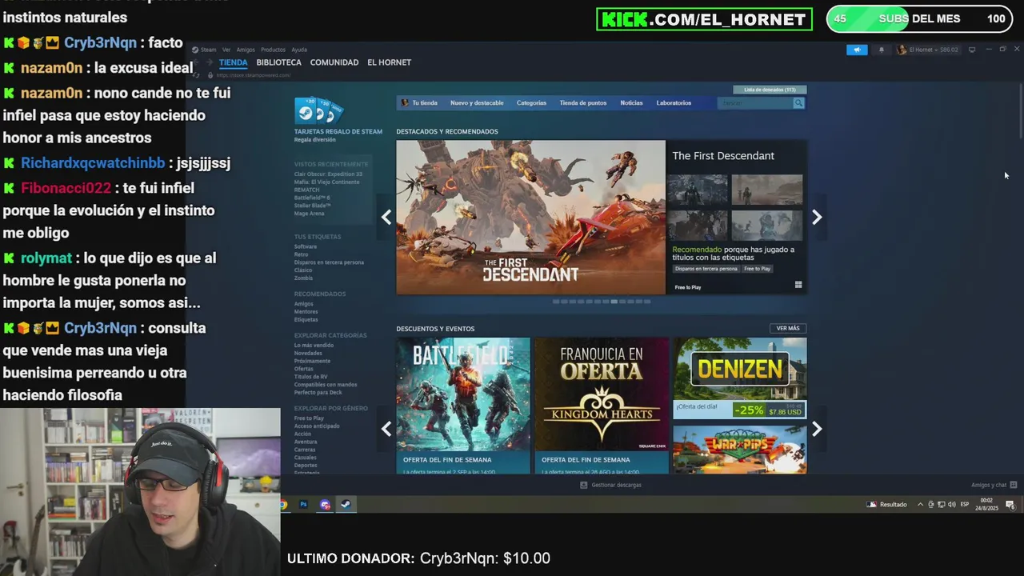
Task: Show the previous discounts carousel arrow
Action: 386,430
